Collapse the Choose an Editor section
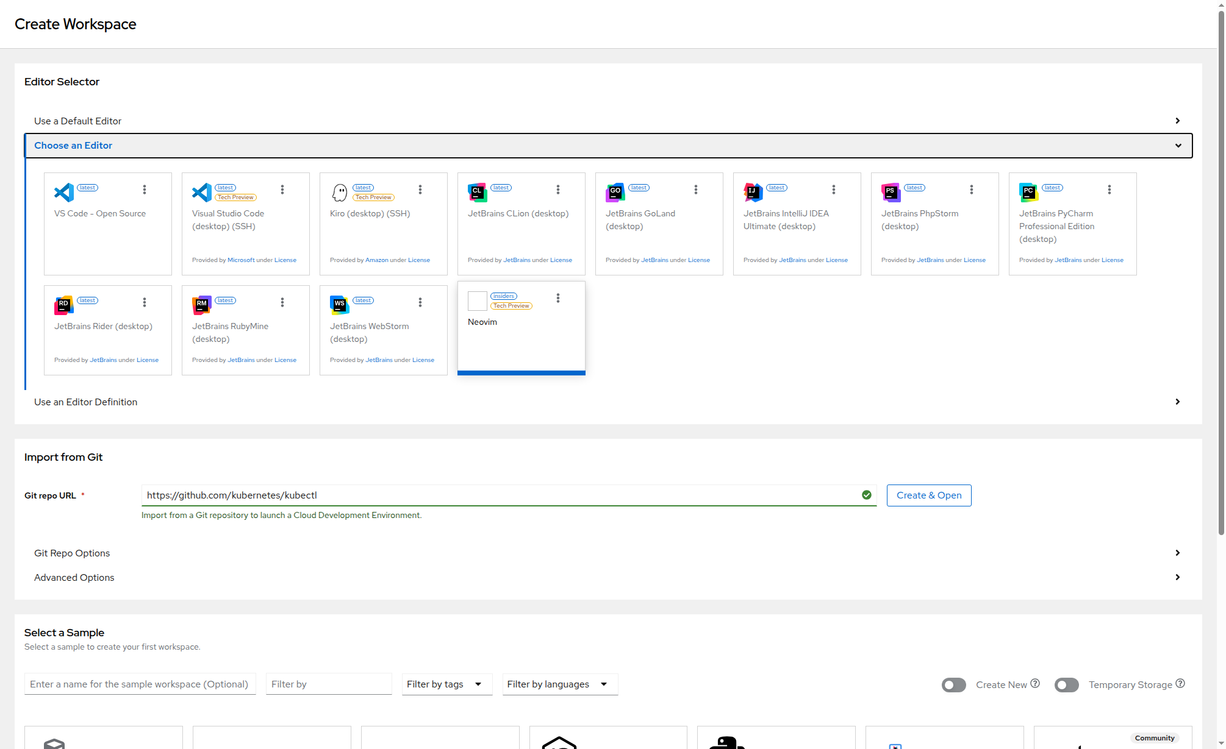Viewport: 1226px width, 749px height. tap(73, 146)
